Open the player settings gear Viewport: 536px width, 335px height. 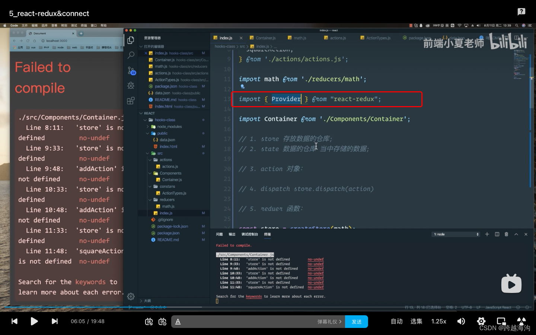(481, 321)
